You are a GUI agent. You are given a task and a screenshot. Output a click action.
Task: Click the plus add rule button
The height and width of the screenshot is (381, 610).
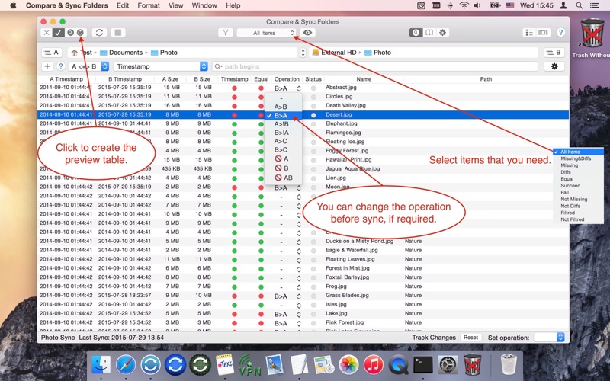pyautogui.click(x=47, y=66)
